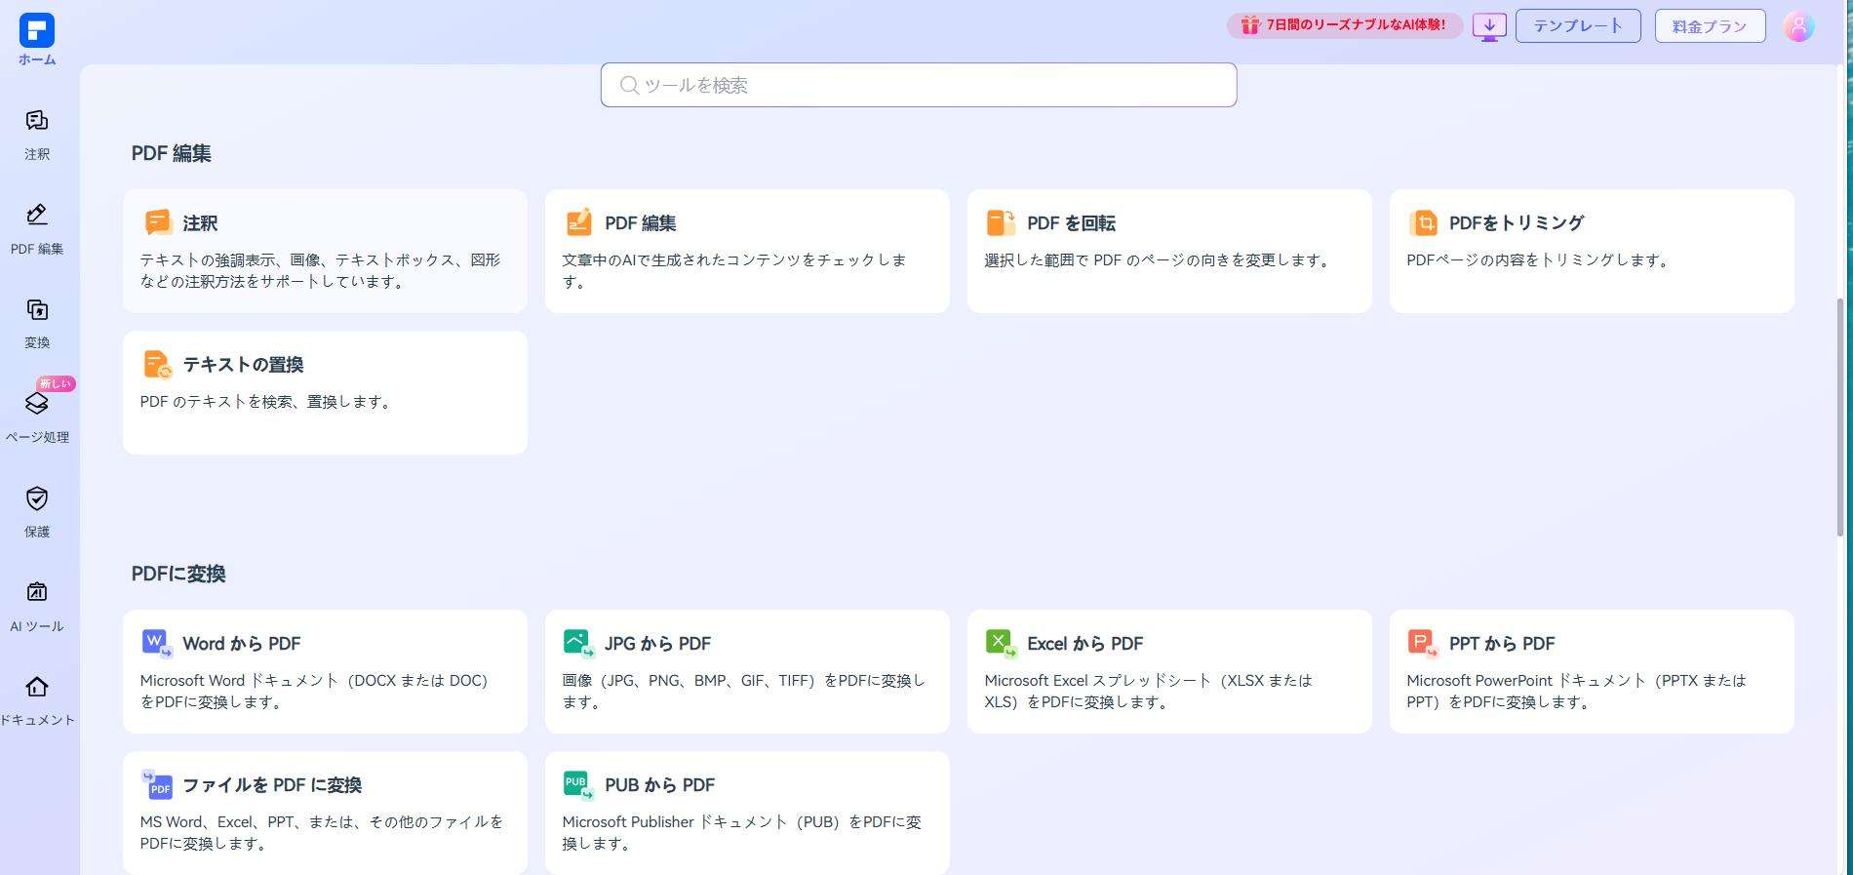
Task: Select the Excel から PDF card title
Action: [x=1085, y=644]
